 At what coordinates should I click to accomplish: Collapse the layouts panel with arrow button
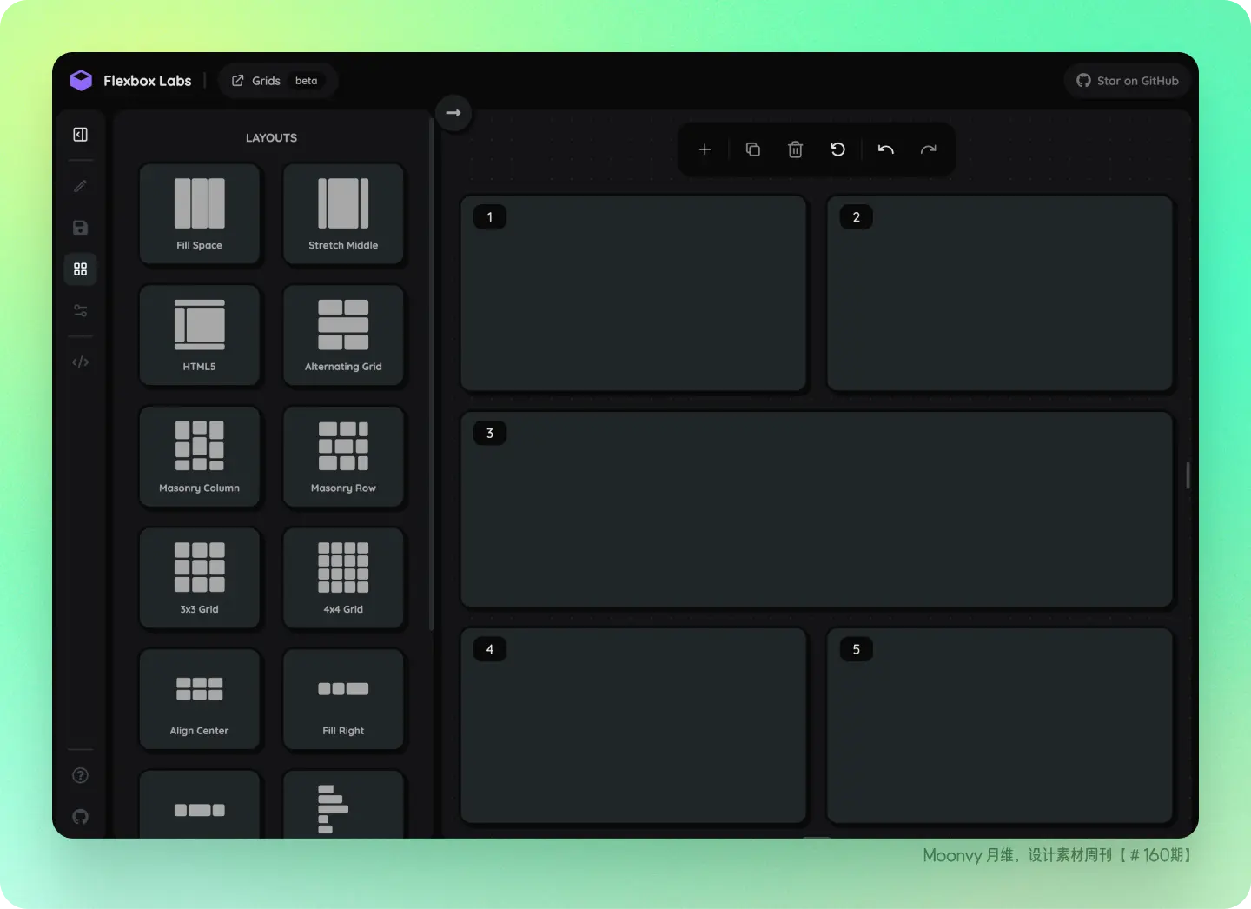[453, 113]
